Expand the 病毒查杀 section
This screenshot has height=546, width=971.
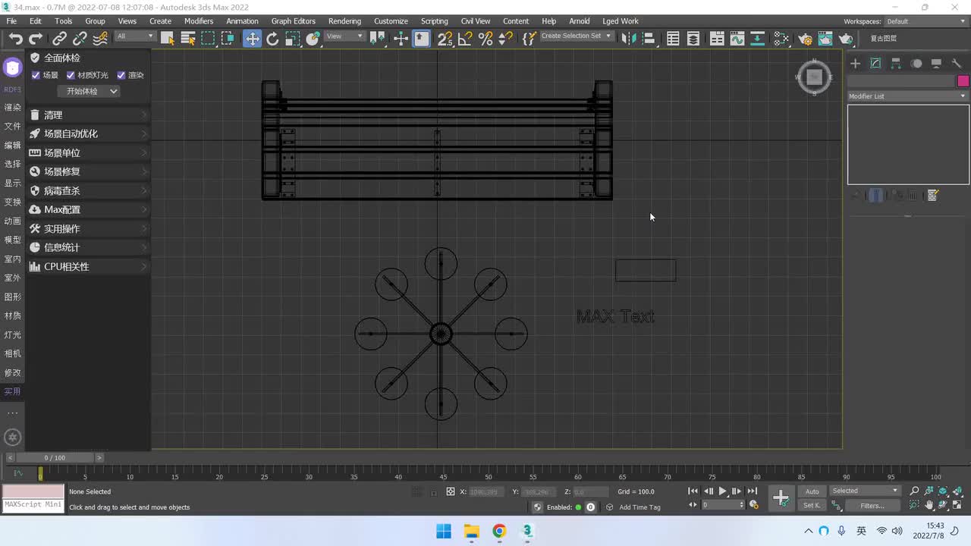(x=88, y=190)
